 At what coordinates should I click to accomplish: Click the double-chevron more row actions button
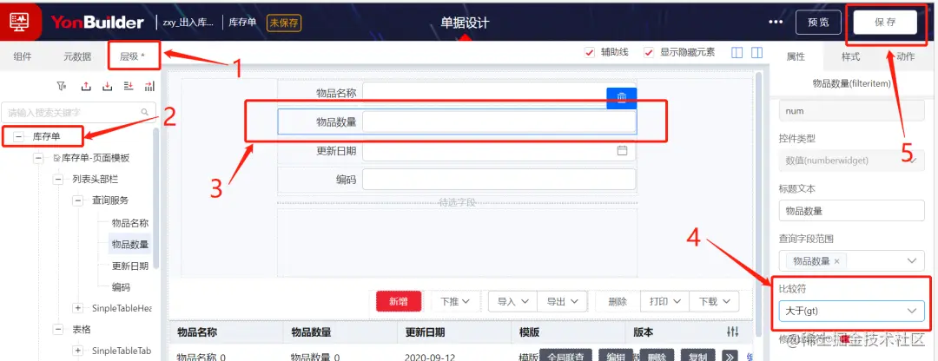pos(730,357)
